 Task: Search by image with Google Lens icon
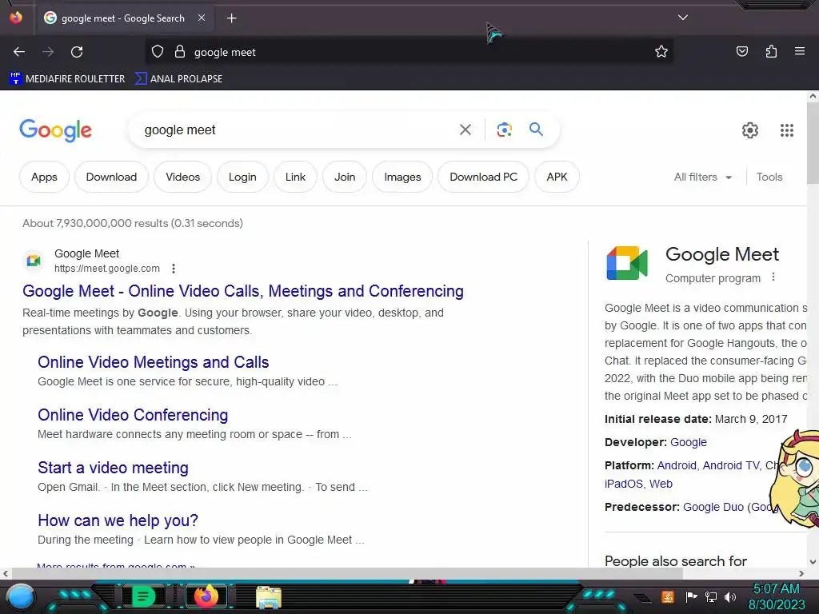(x=504, y=130)
